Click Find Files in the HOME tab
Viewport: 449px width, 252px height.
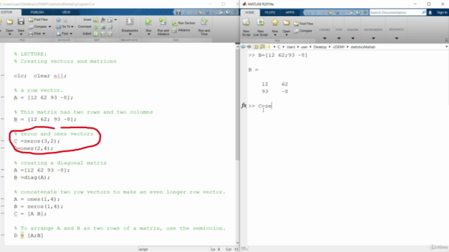304,24
